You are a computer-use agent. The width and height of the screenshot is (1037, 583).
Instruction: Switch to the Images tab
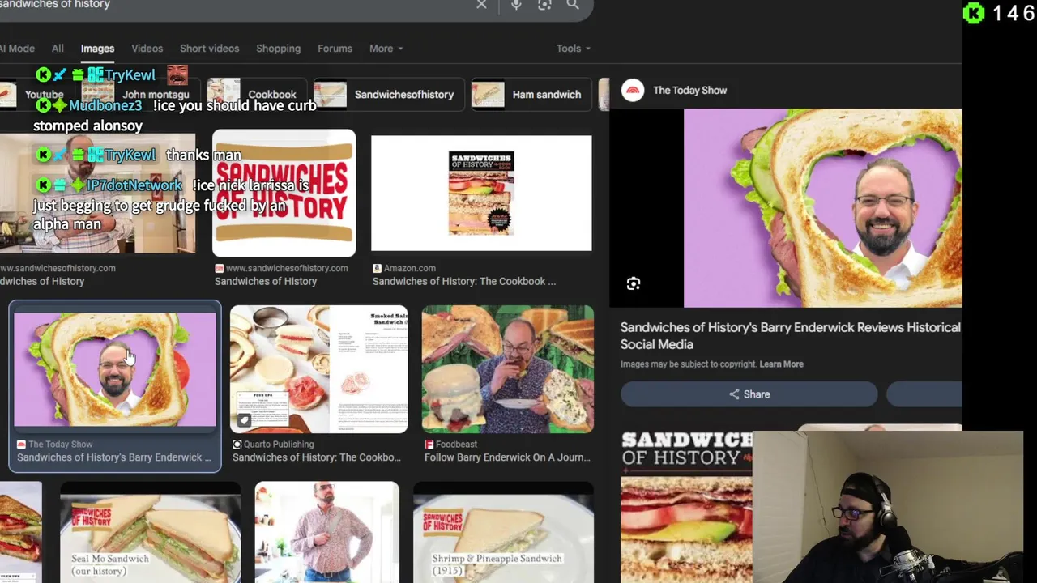(x=97, y=49)
